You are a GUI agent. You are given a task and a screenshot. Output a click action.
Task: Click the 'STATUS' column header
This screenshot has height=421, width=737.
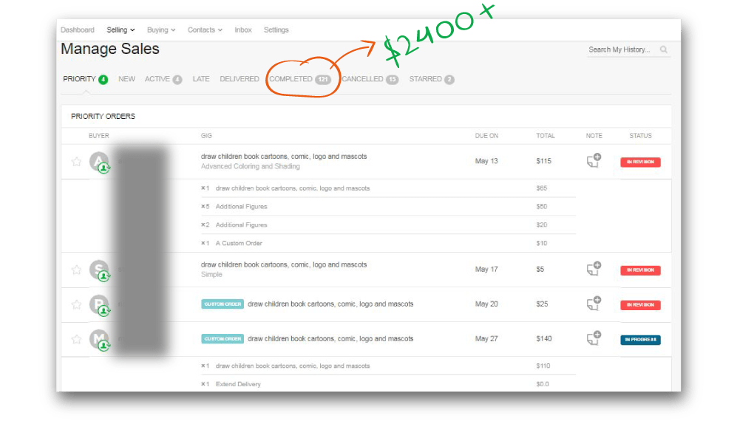pos(640,136)
